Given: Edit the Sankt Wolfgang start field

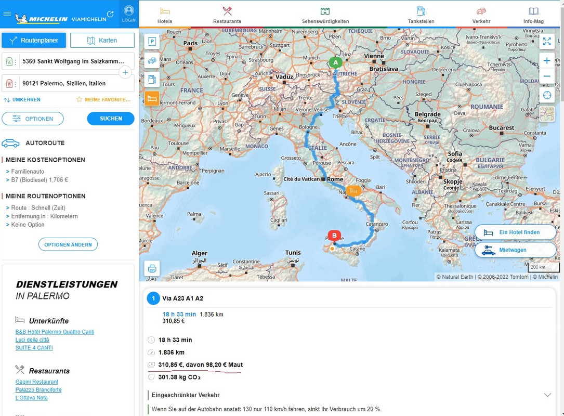Looking at the screenshot, I should click(68, 61).
